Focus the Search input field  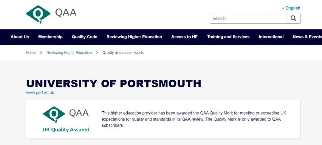click(248, 18)
